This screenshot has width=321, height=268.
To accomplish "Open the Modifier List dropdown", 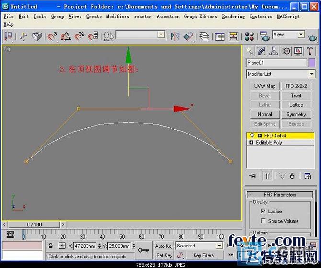I will click(311, 74).
